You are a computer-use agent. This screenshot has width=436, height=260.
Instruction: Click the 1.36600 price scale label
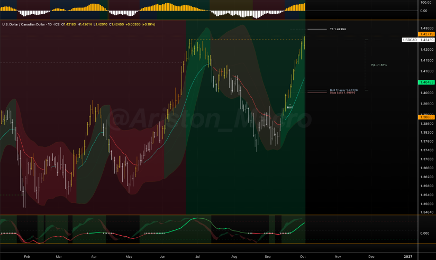(x=427, y=168)
